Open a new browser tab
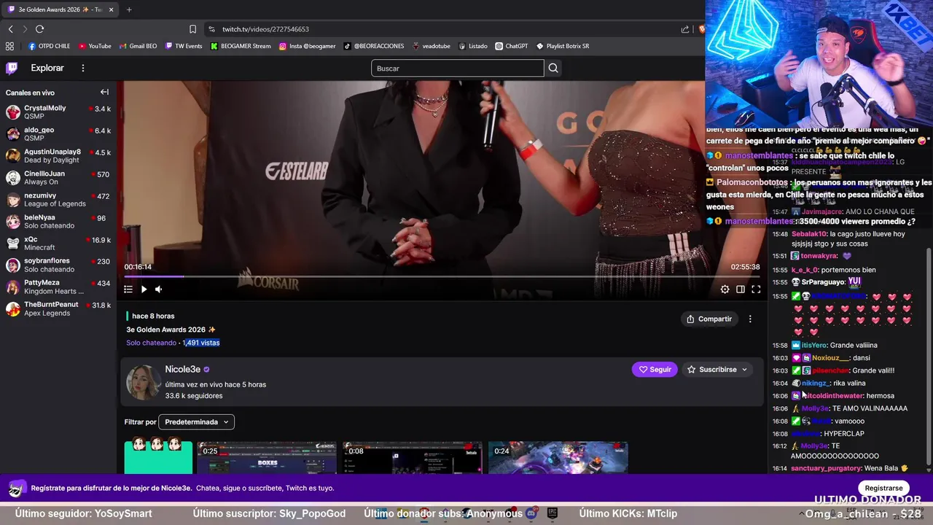This screenshot has height=525, width=933. [129, 9]
